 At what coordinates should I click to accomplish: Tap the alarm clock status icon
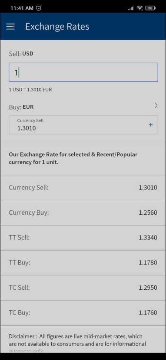point(39,8)
